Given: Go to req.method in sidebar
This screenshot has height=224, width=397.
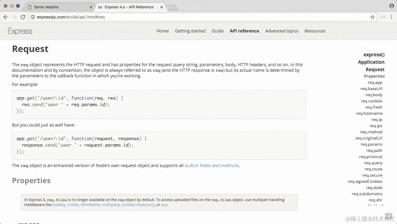Looking at the screenshot, I should 371,132.
